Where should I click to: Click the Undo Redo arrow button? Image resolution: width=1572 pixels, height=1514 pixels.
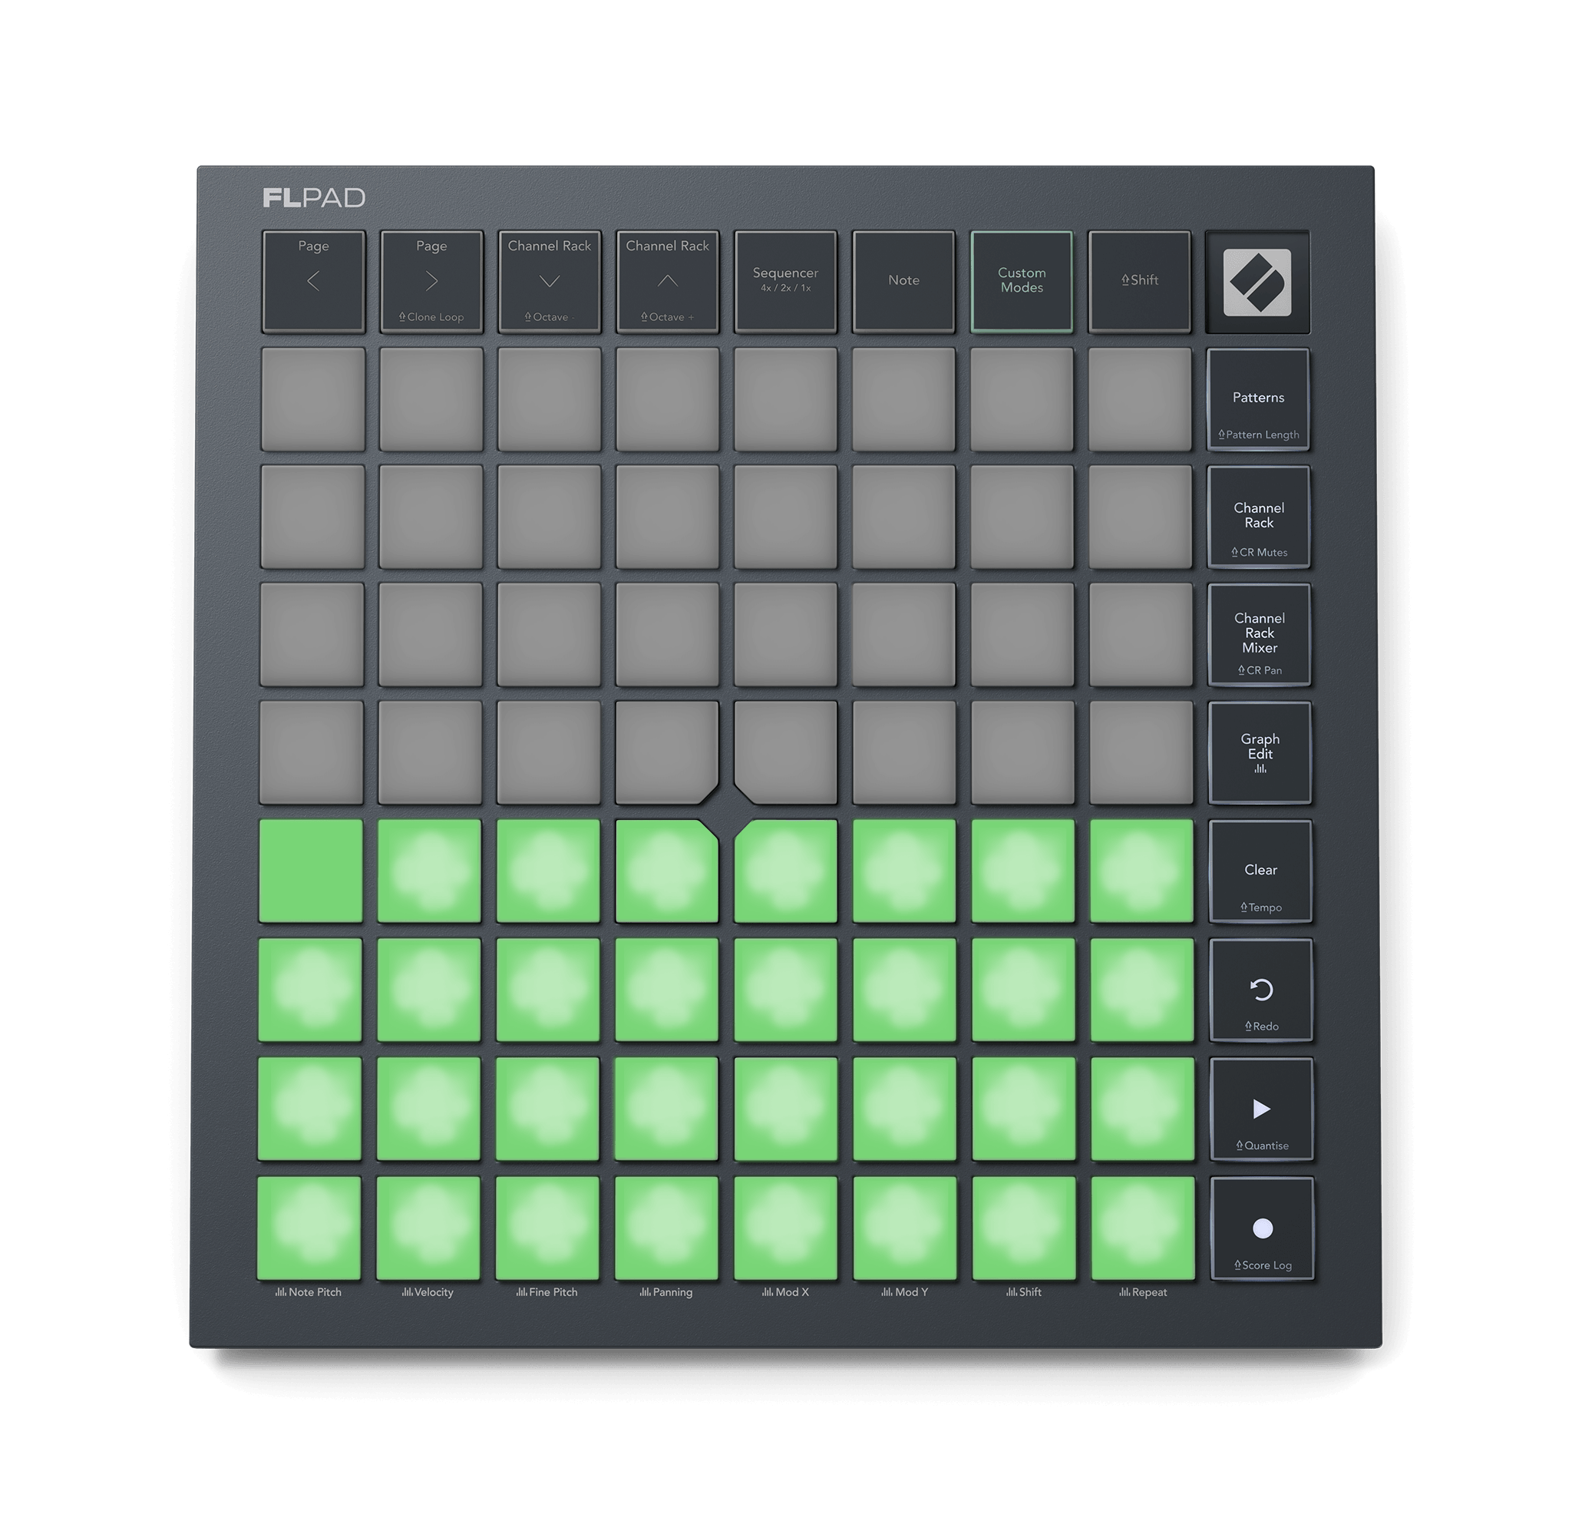coord(1262,990)
